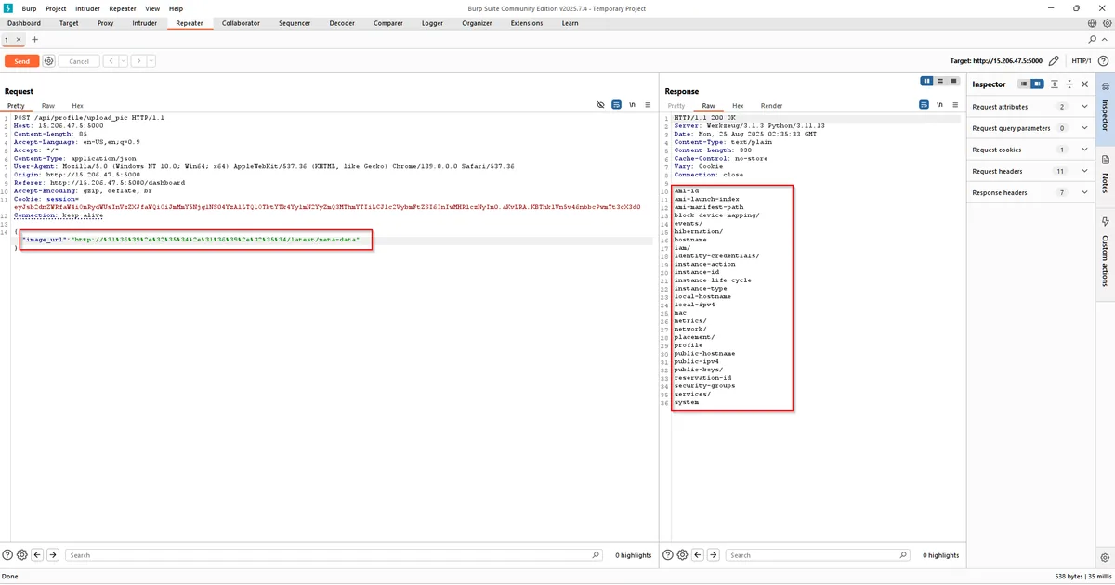Click the search magnifier icon at top right
This screenshot has height=585, width=1115.
click(1093, 40)
